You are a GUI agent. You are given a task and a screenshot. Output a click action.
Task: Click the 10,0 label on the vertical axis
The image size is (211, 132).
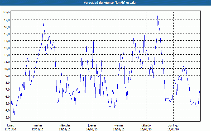click(7, 69)
